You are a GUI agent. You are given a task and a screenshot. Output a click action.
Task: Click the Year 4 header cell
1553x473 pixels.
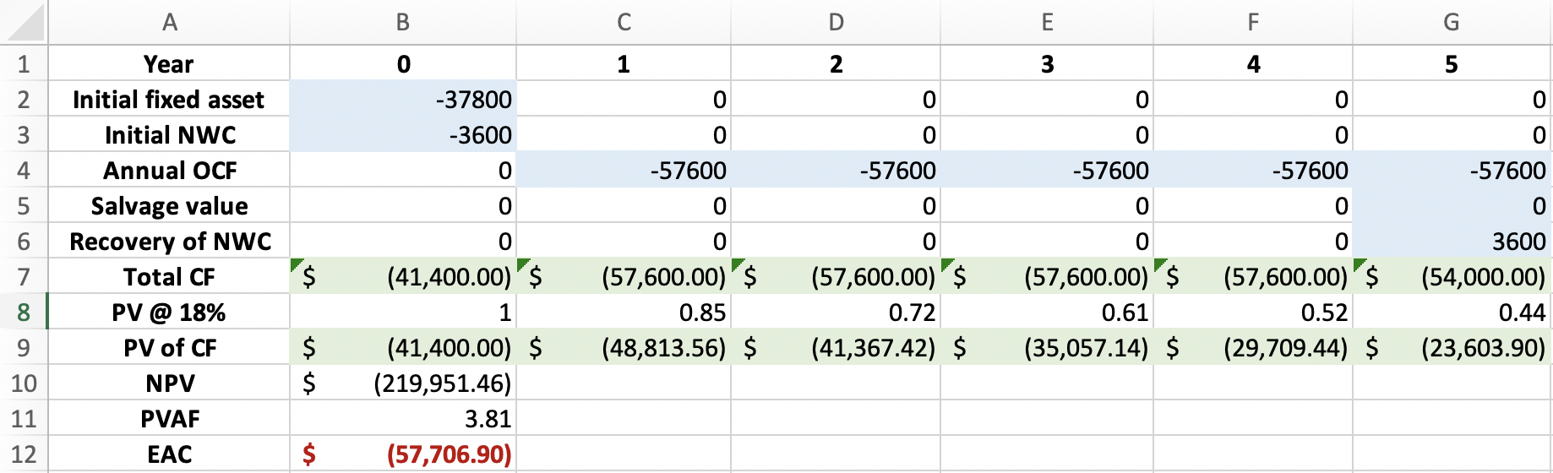pos(1253,63)
